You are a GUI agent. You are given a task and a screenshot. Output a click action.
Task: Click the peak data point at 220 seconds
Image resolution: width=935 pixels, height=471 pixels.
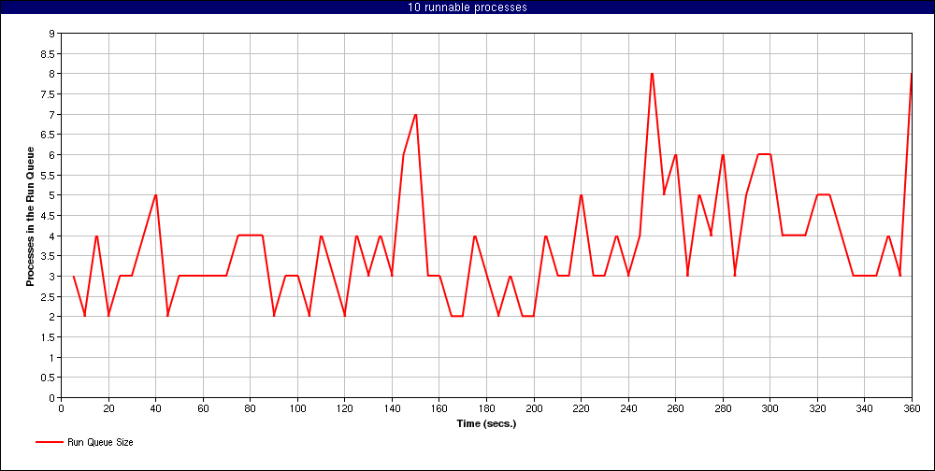(x=581, y=195)
